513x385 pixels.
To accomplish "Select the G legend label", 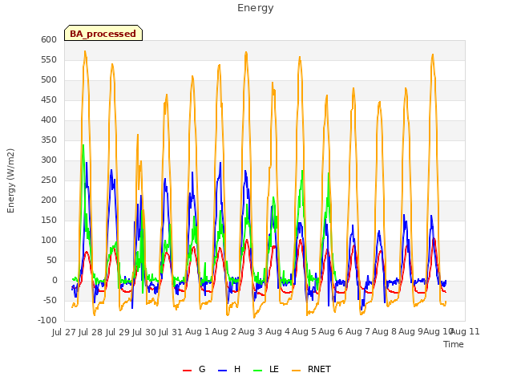I will 202,369.
